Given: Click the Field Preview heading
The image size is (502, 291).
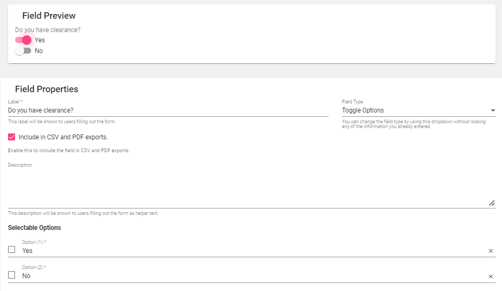Looking at the screenshot, I should tap(49, 16).
